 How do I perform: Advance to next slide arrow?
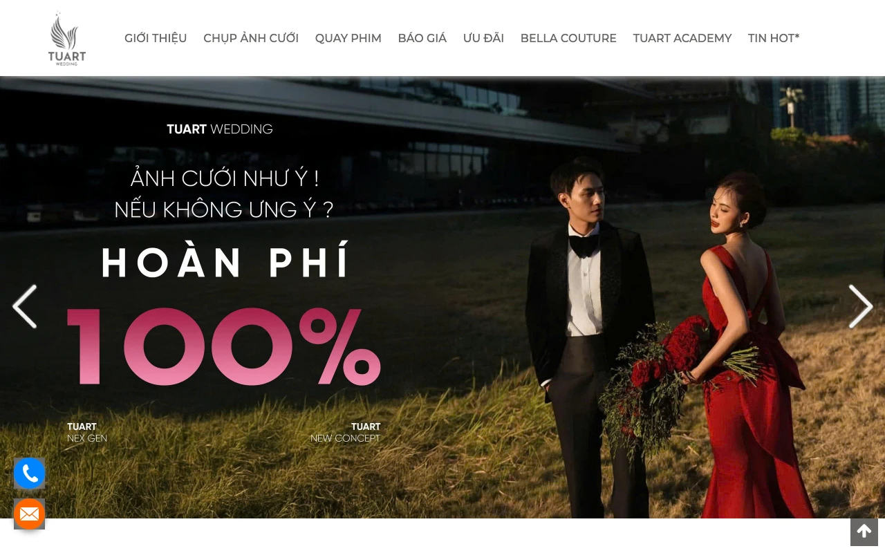861,306
